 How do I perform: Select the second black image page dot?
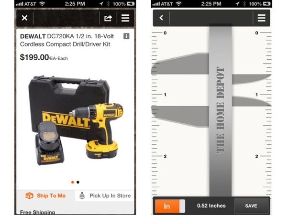[78, 182]
